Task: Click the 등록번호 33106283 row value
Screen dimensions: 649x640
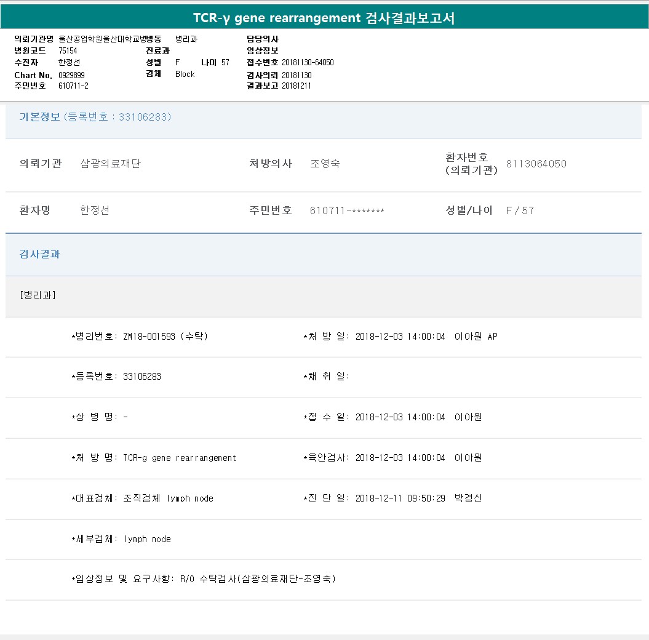Action: pyautogui.click(x=141, y=377)
